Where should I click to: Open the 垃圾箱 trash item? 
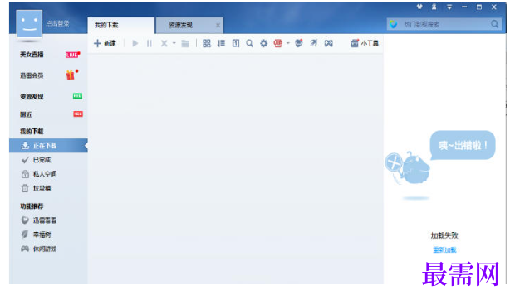pyautogui.click(x=42, y=188)
